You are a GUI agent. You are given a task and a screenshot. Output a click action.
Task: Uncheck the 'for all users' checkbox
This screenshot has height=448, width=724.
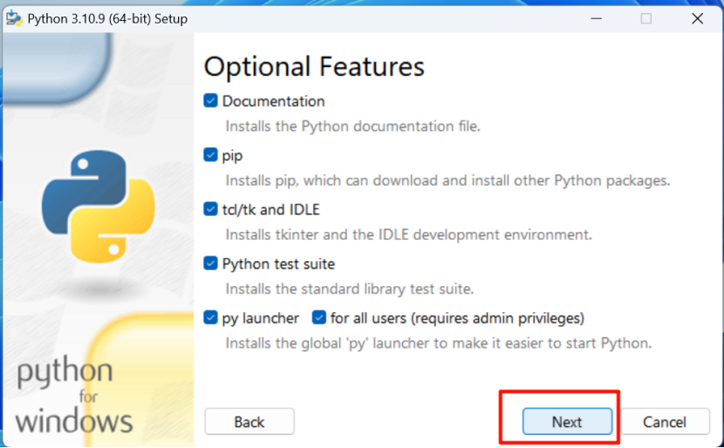click(x=319, y=317)
